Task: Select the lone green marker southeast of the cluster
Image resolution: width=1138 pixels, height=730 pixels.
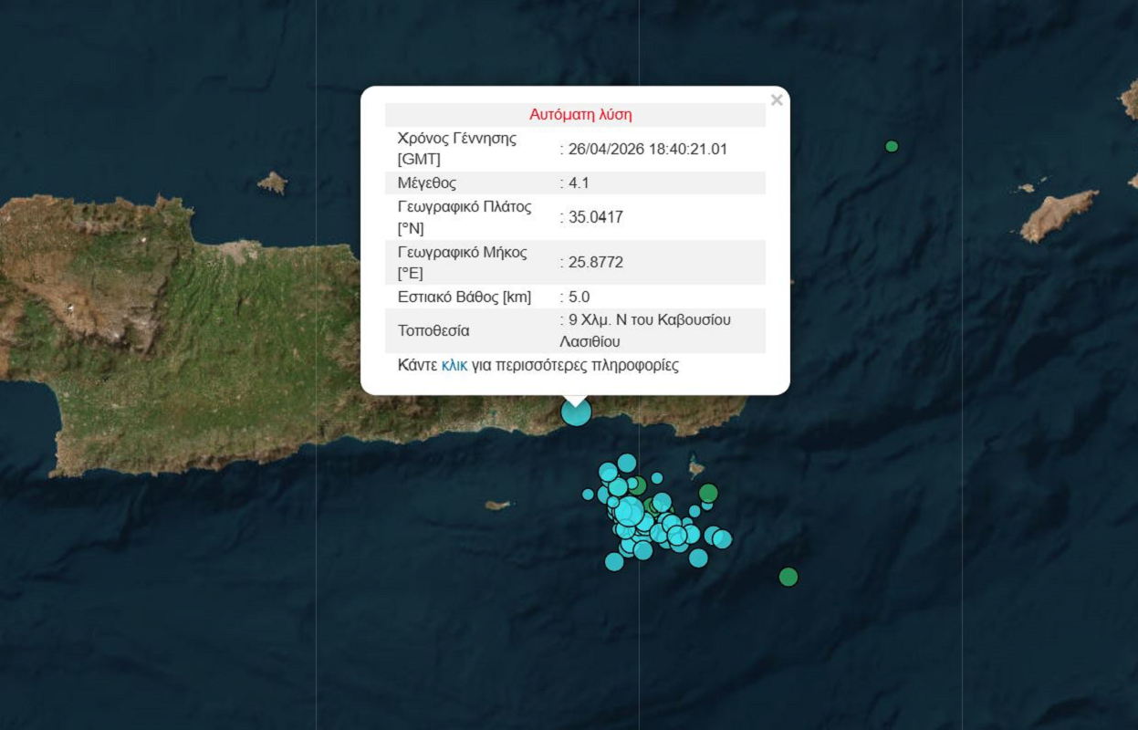Action: 788,577
